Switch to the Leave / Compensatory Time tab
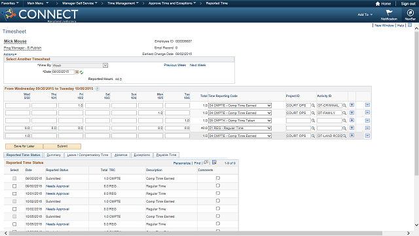 [87, 155]
